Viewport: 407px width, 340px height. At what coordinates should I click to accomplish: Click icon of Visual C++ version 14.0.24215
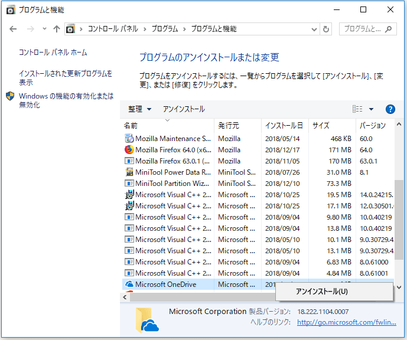[x=129, y=195]
